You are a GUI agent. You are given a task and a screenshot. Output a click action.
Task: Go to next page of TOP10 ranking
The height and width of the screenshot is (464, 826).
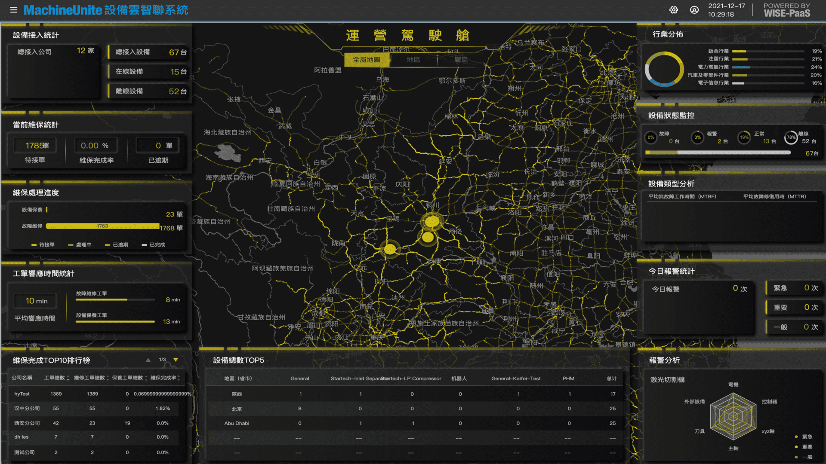click(176, 360)
